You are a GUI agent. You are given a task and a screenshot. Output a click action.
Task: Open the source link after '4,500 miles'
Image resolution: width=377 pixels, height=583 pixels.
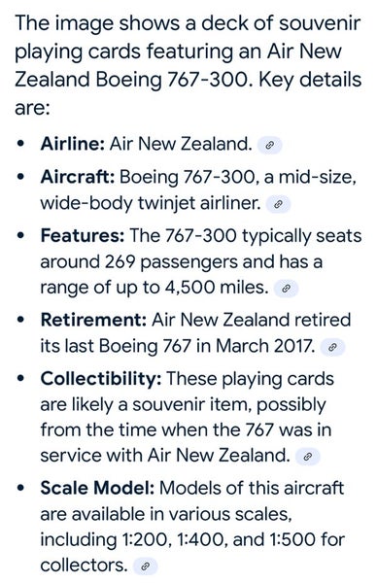[x=286, y=289]
